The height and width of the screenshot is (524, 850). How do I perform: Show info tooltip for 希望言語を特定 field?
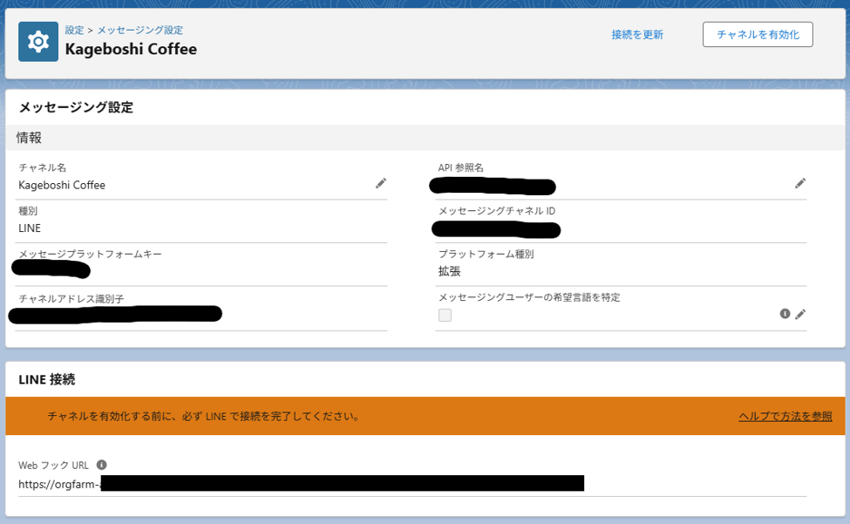coord(785,314)
